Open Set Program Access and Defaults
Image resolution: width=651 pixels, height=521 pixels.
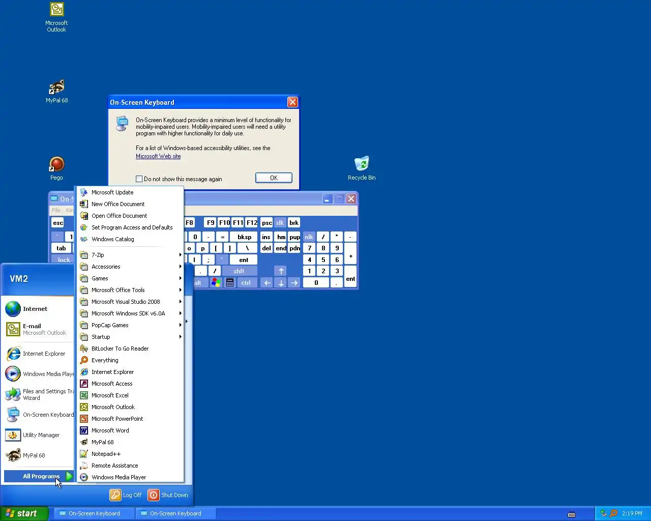click(x=130, y=227)
